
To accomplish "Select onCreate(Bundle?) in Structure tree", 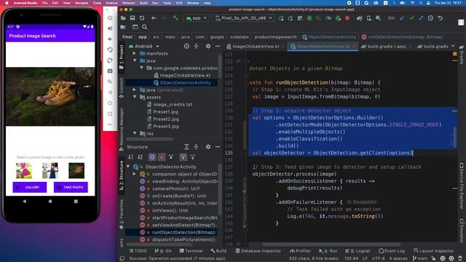I will [179, 196].
